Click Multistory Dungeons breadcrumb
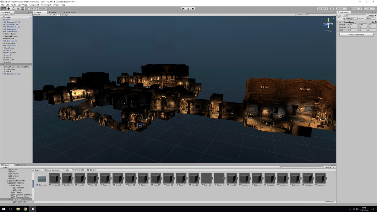This screenshot has height=212, width=377. 51,170
